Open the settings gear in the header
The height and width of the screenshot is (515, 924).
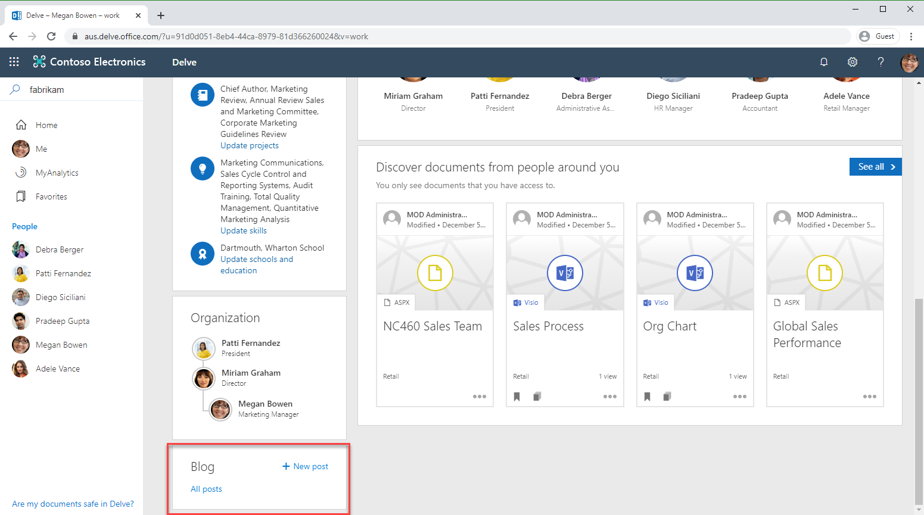pyautogui.click(x=853, y=62)
